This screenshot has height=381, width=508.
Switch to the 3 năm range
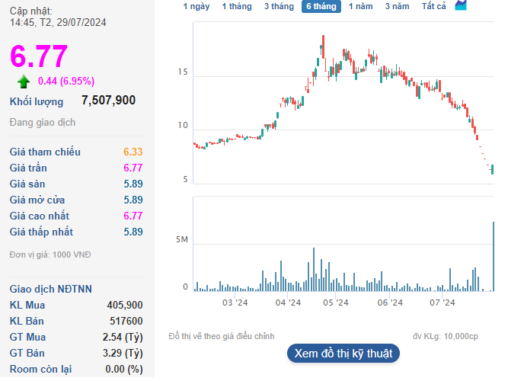point(397,6)
